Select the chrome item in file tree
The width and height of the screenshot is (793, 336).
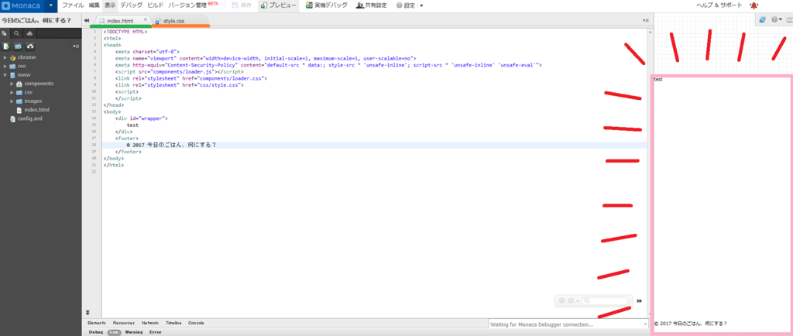point(27,57)
